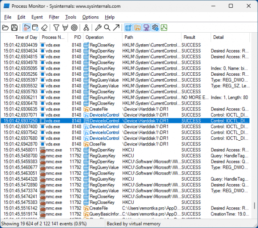
Task: Click the Process Monitor title bar app icon
Action: pyautogui.click(x=6, y=6)
